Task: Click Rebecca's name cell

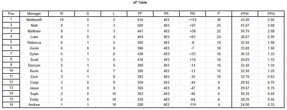Action: 34,42
